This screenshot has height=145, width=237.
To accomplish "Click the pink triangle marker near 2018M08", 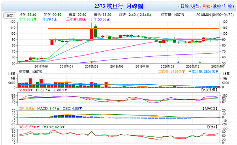I will click(92, 62).
